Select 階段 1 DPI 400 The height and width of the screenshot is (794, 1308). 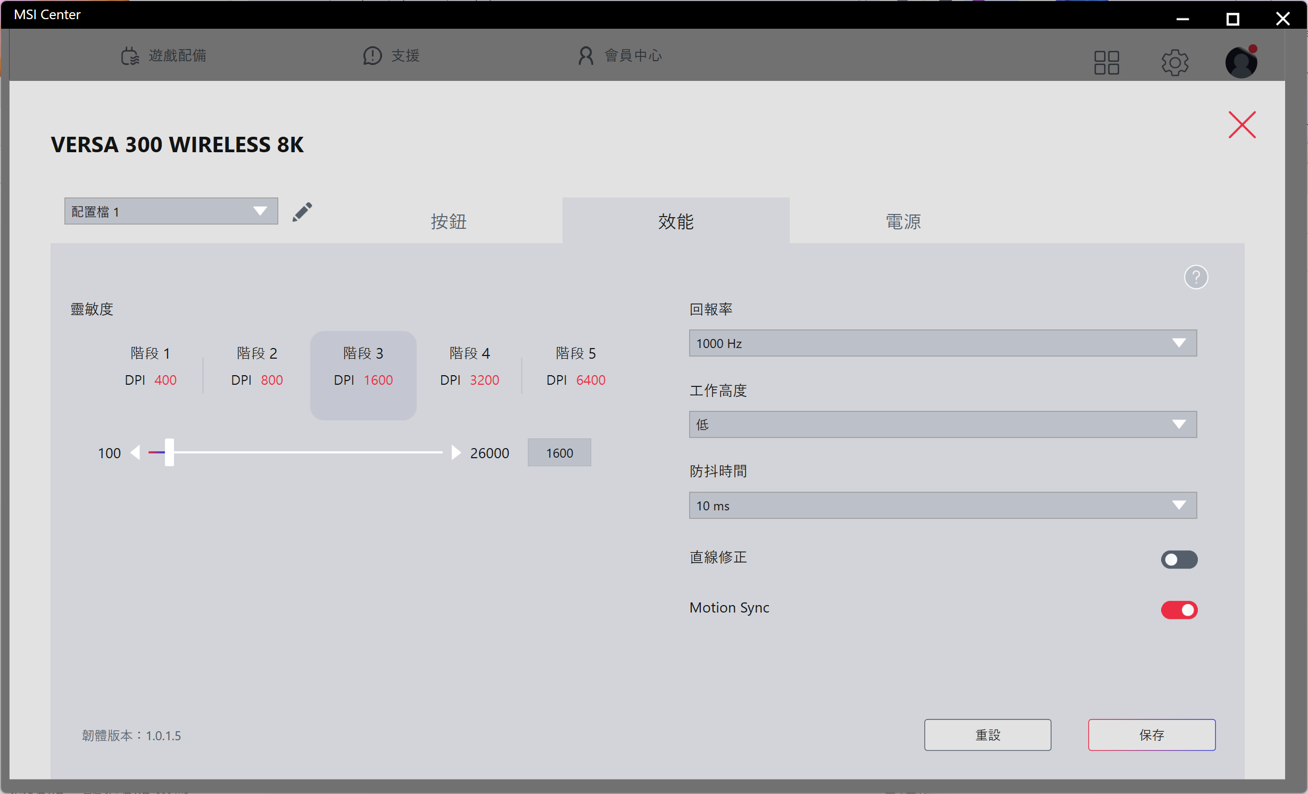(x=151, y=367)
